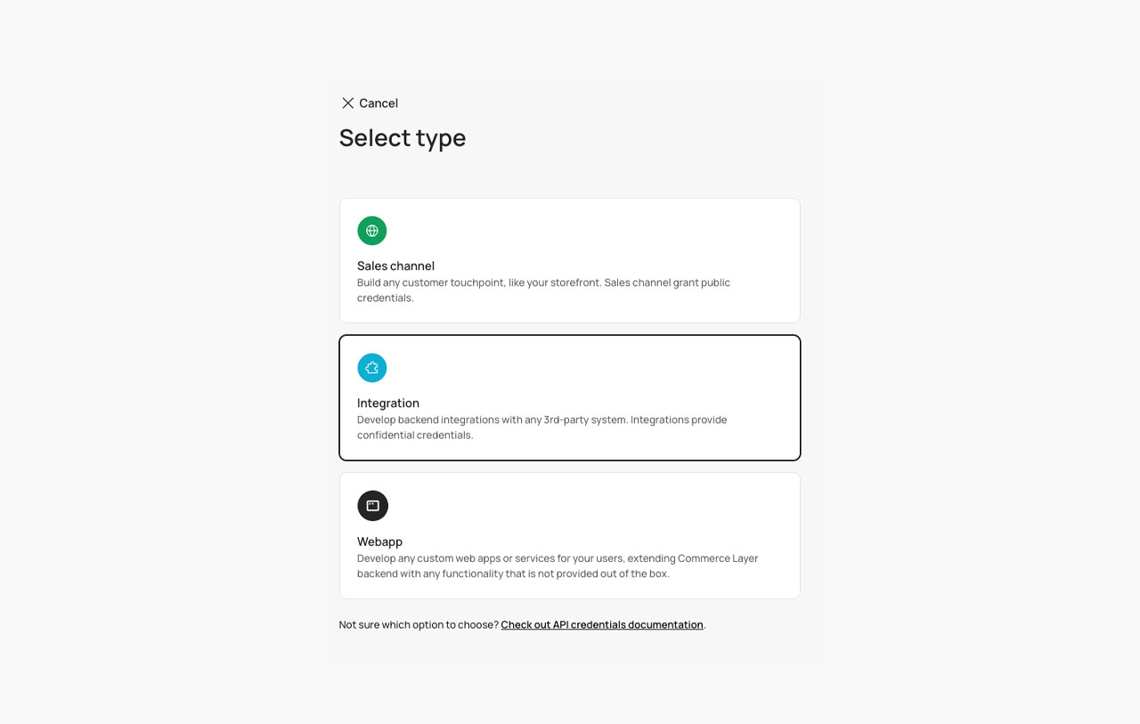
Task: Choose the Integration title text
Action: click(388, 403)
